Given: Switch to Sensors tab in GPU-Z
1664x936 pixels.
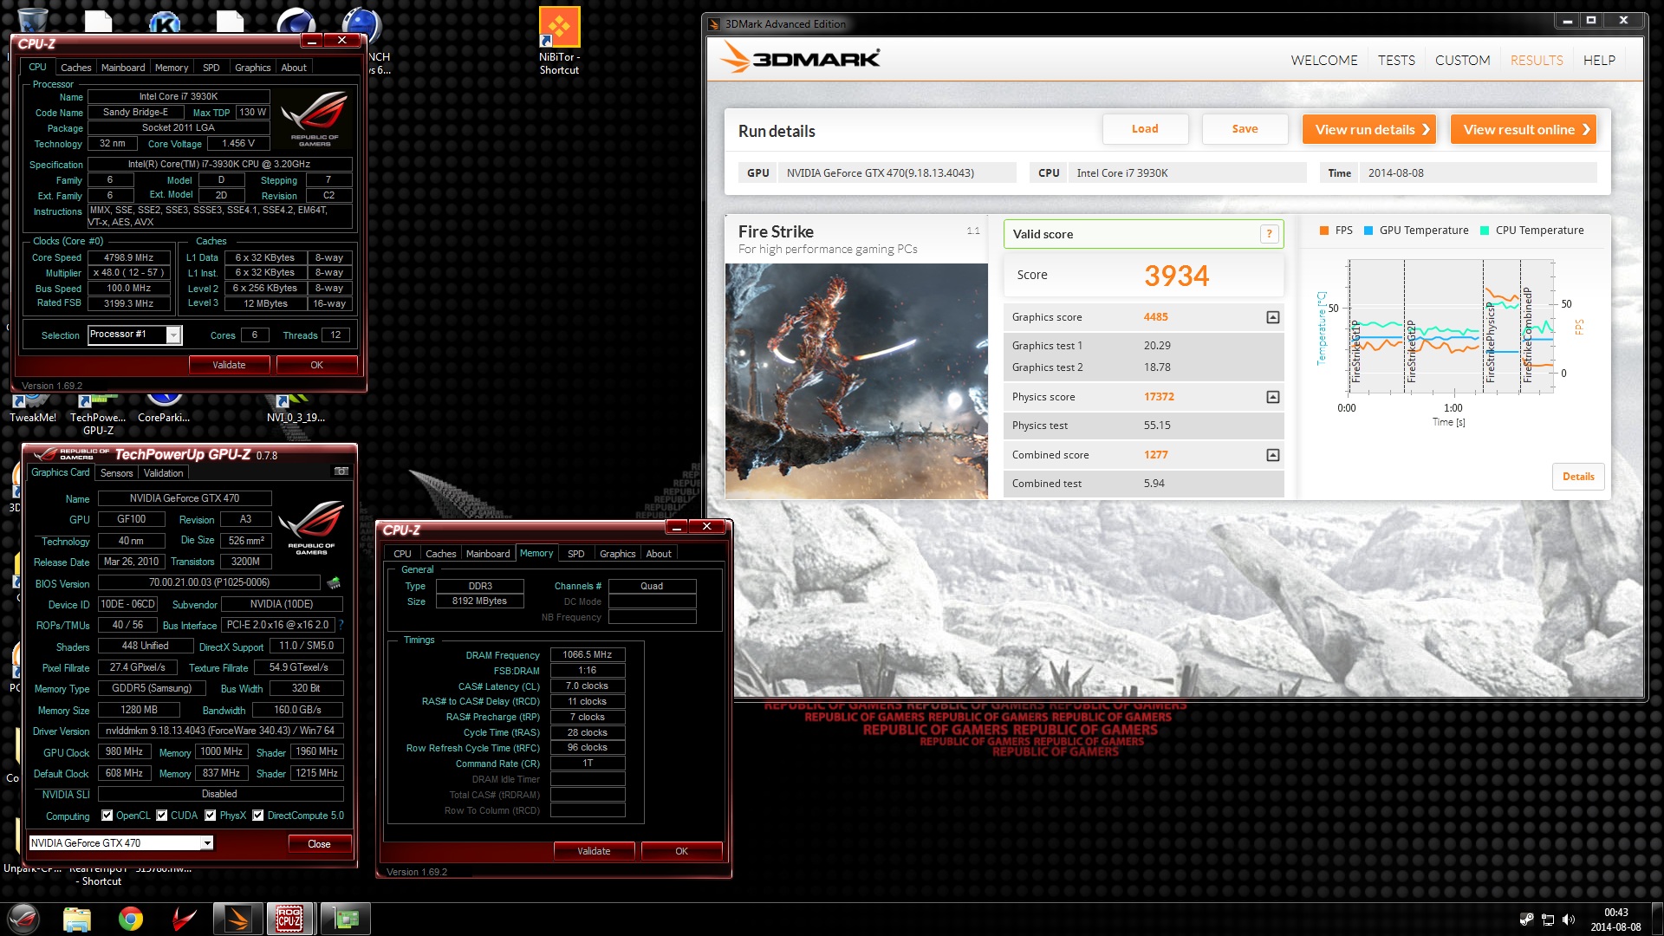Looking at the screenshot, I should pos(116,473).
